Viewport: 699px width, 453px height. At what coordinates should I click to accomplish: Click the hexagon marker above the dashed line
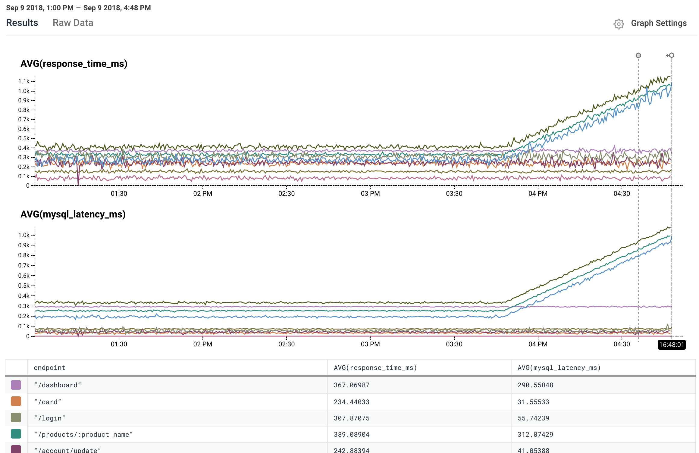click(638, 55)
